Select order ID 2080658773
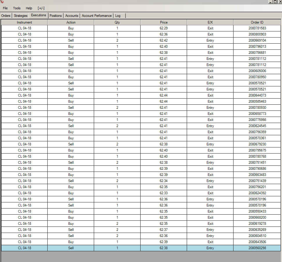The image size is (282, 262). [x=257, y=114]
